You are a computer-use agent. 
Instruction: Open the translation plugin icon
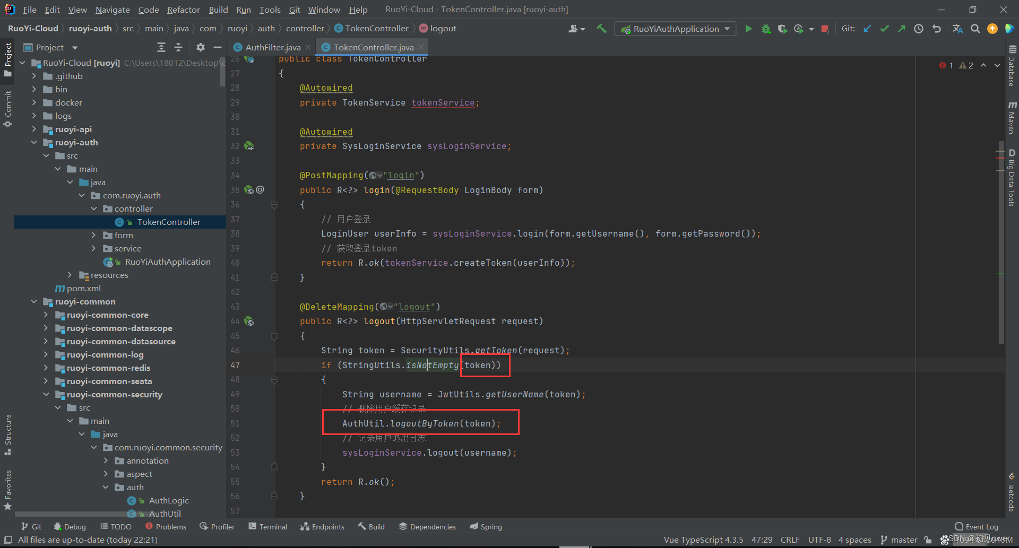tap(957, 29)
